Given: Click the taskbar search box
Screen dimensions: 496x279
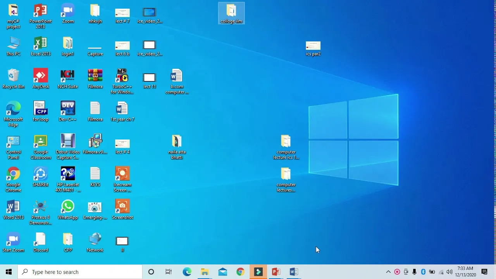Looking at the screenshot, I should (80, 272).
